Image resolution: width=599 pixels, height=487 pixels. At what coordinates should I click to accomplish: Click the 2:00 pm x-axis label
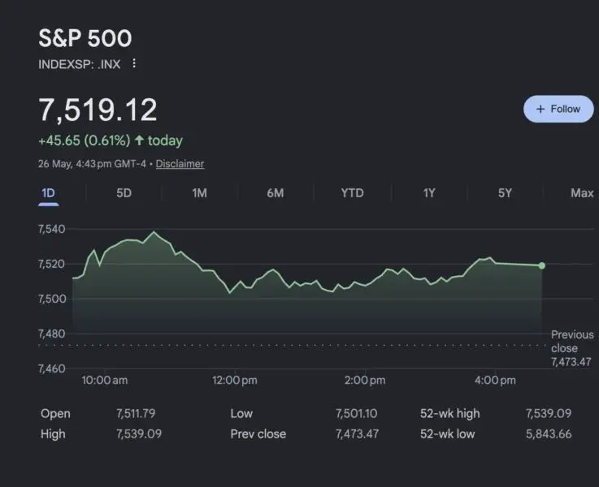(365, 380)
